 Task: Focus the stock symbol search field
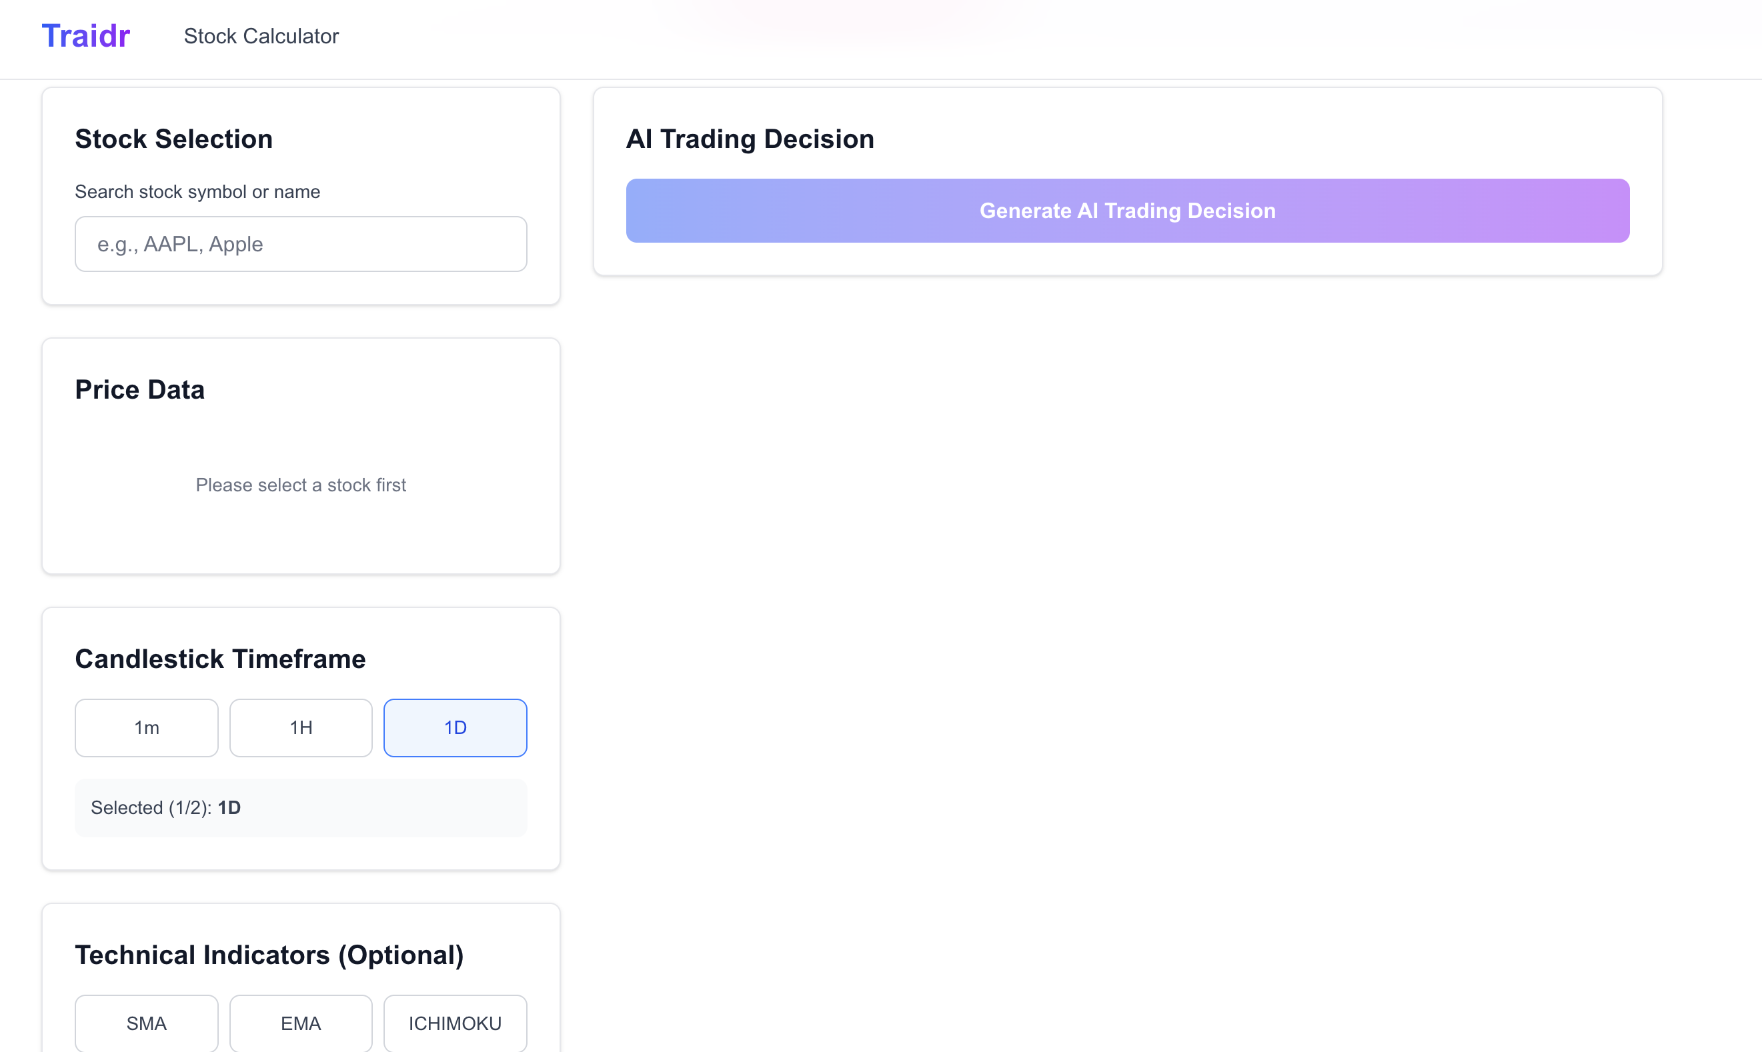(301, 244)
